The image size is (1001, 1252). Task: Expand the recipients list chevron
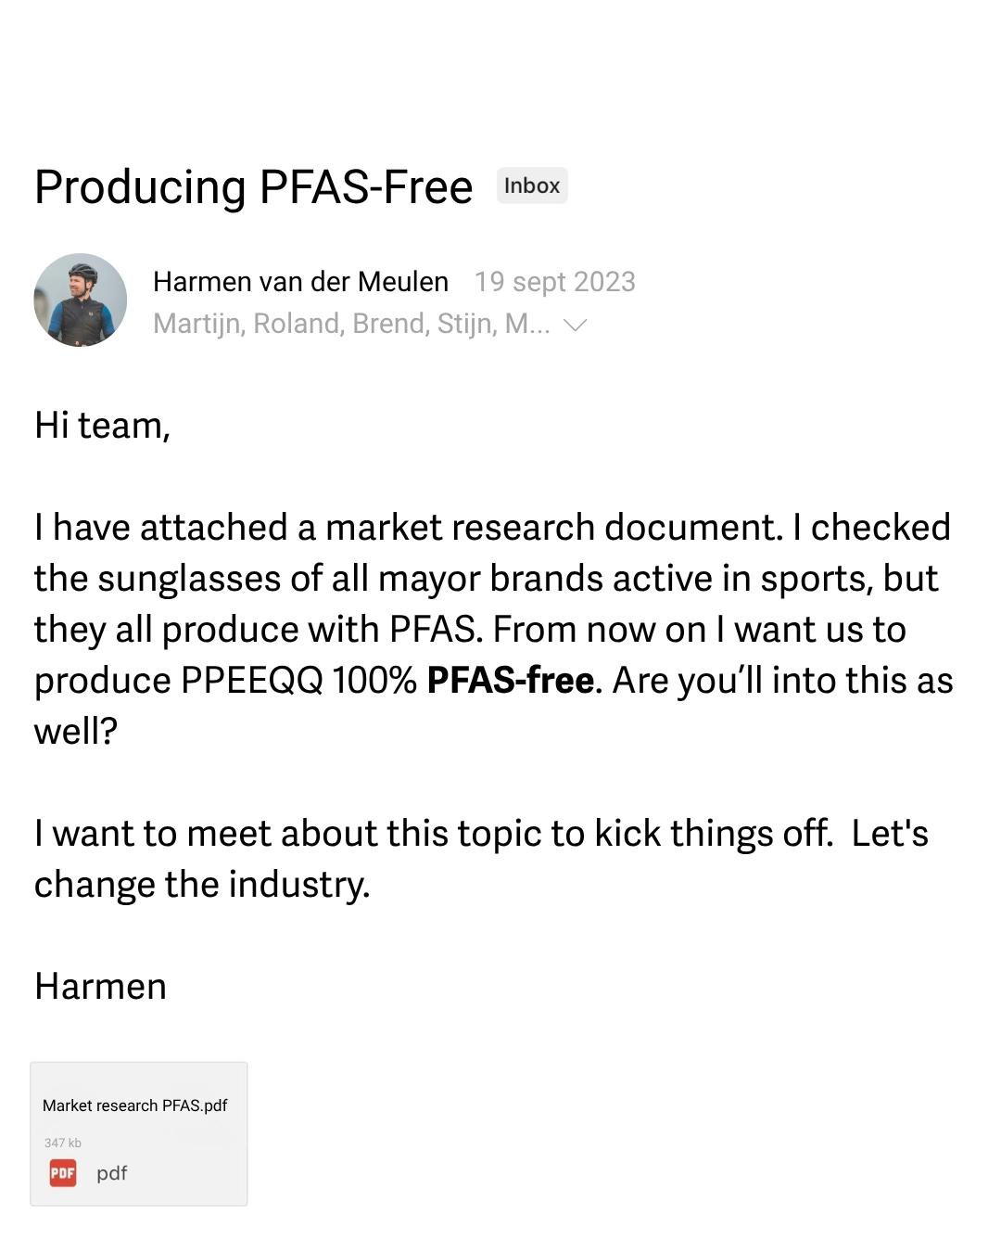pyautogui.click(x=576, y=325)
